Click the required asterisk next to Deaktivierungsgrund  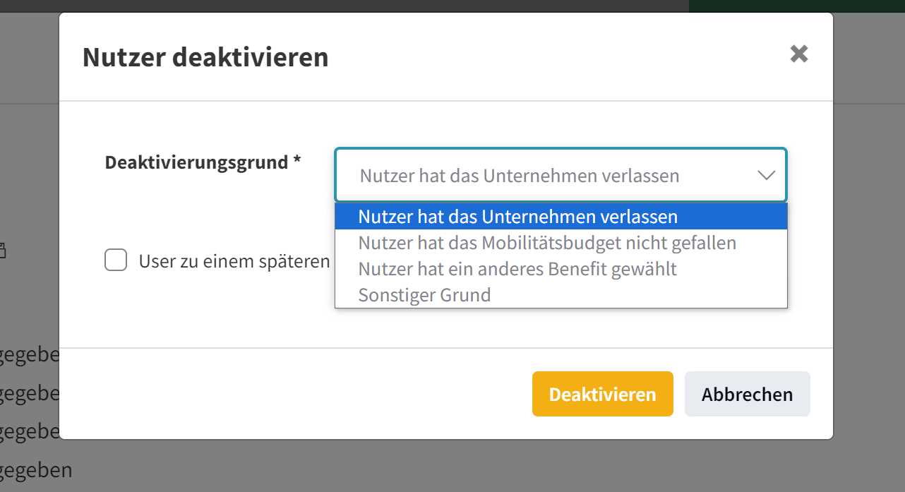point(297,162)
